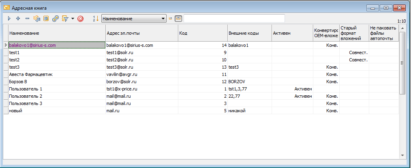Toggle the orange bracket search mode button
Screen dimensions: 411x168
click(178, 19)
